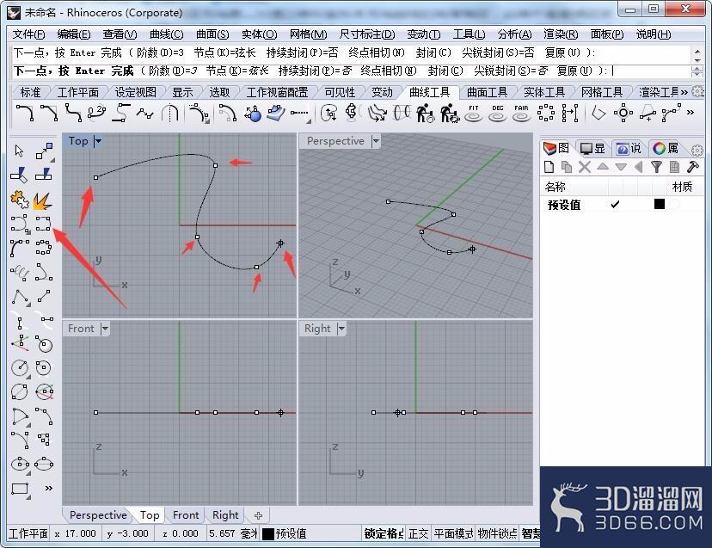Add viewport tab with plus button

point(258,515)
